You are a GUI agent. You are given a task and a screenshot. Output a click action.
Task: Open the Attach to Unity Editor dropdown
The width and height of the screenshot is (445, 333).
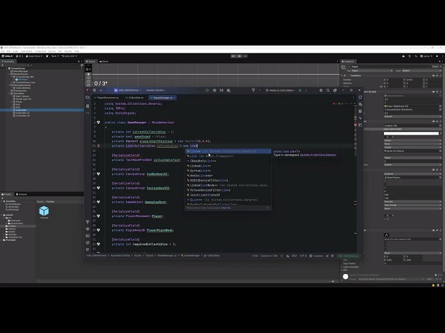pos(280,90)
